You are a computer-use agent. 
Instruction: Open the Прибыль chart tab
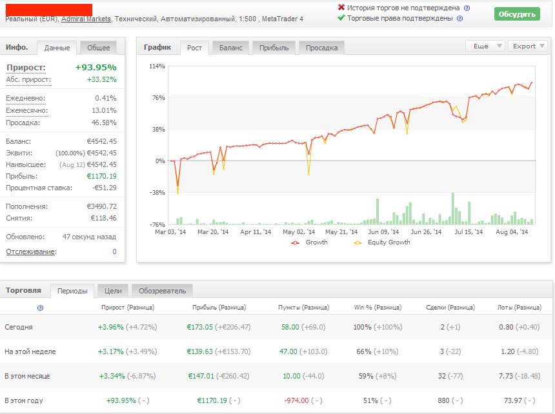point(274,47)
